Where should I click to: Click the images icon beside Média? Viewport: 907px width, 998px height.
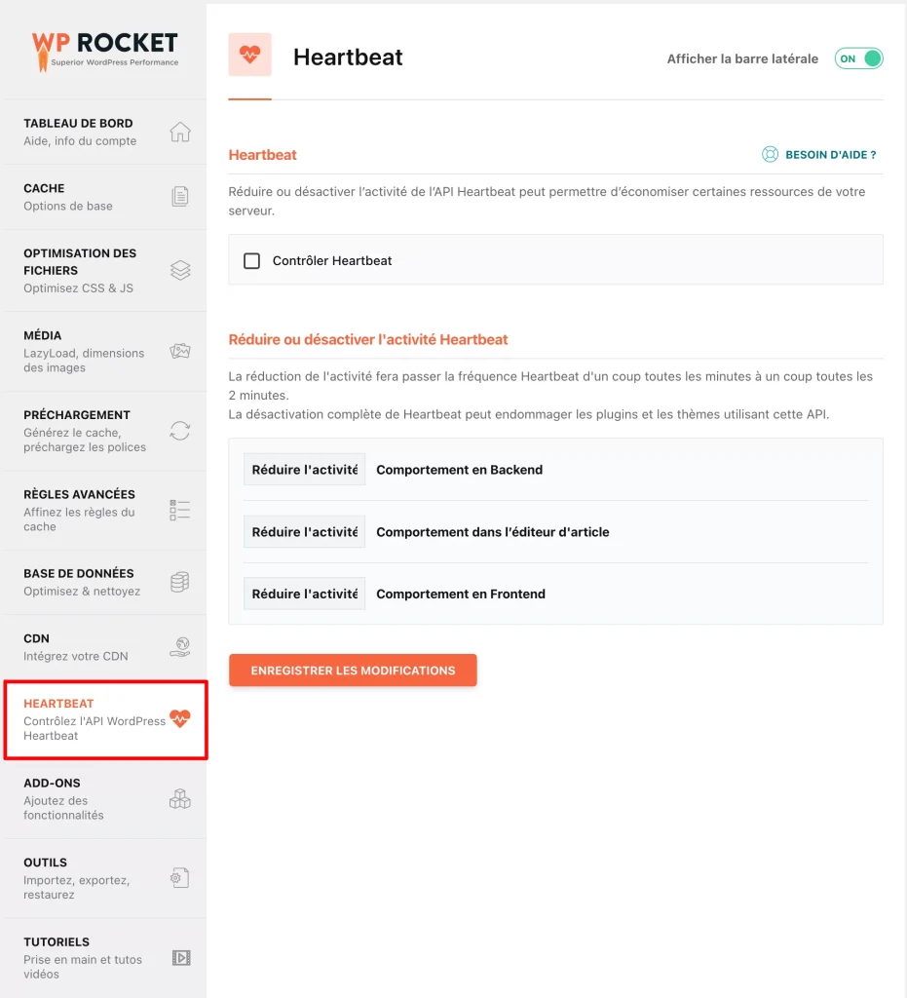[180, 351]
